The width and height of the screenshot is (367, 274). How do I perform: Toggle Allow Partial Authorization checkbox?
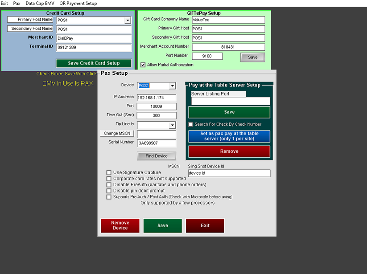(x=143, y=65)
